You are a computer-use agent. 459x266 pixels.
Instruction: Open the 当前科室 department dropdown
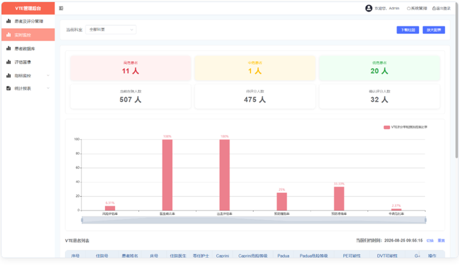tap(111, 30)
